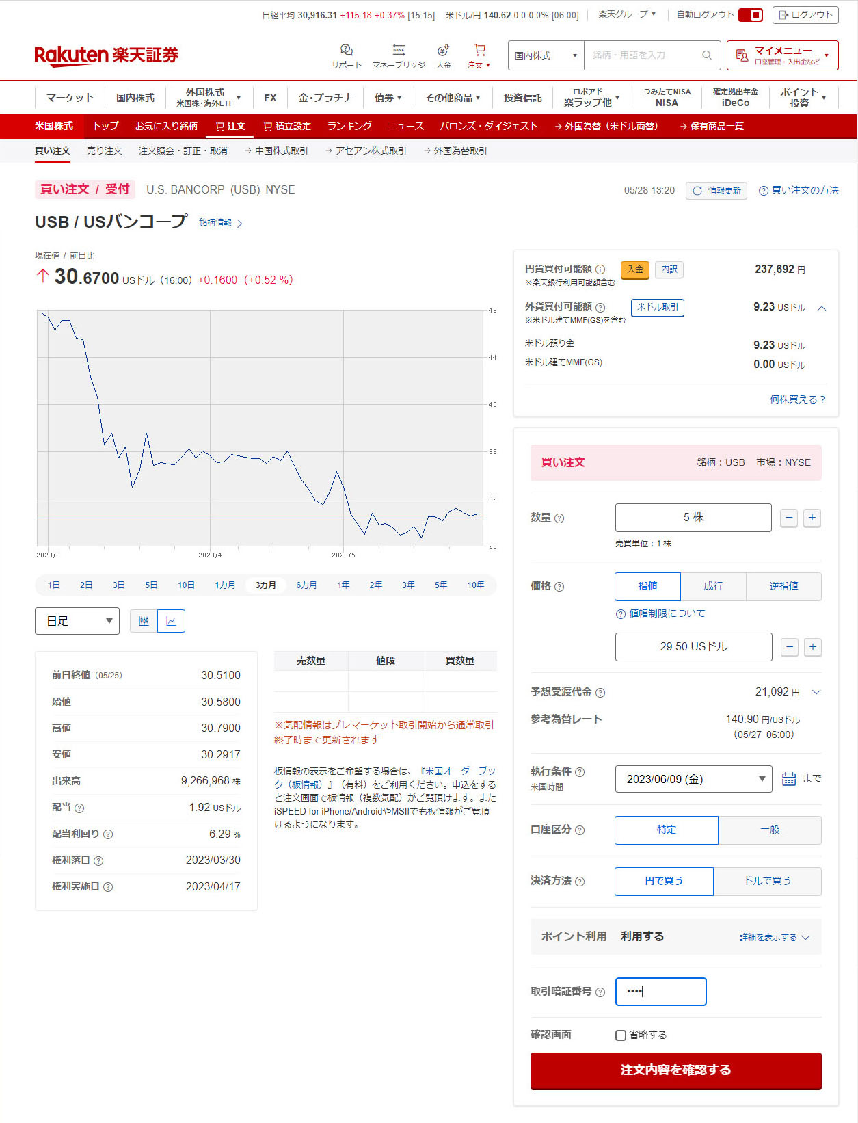
Task: Click the マネーブリッジ bank icon
Action: point(399,51)
